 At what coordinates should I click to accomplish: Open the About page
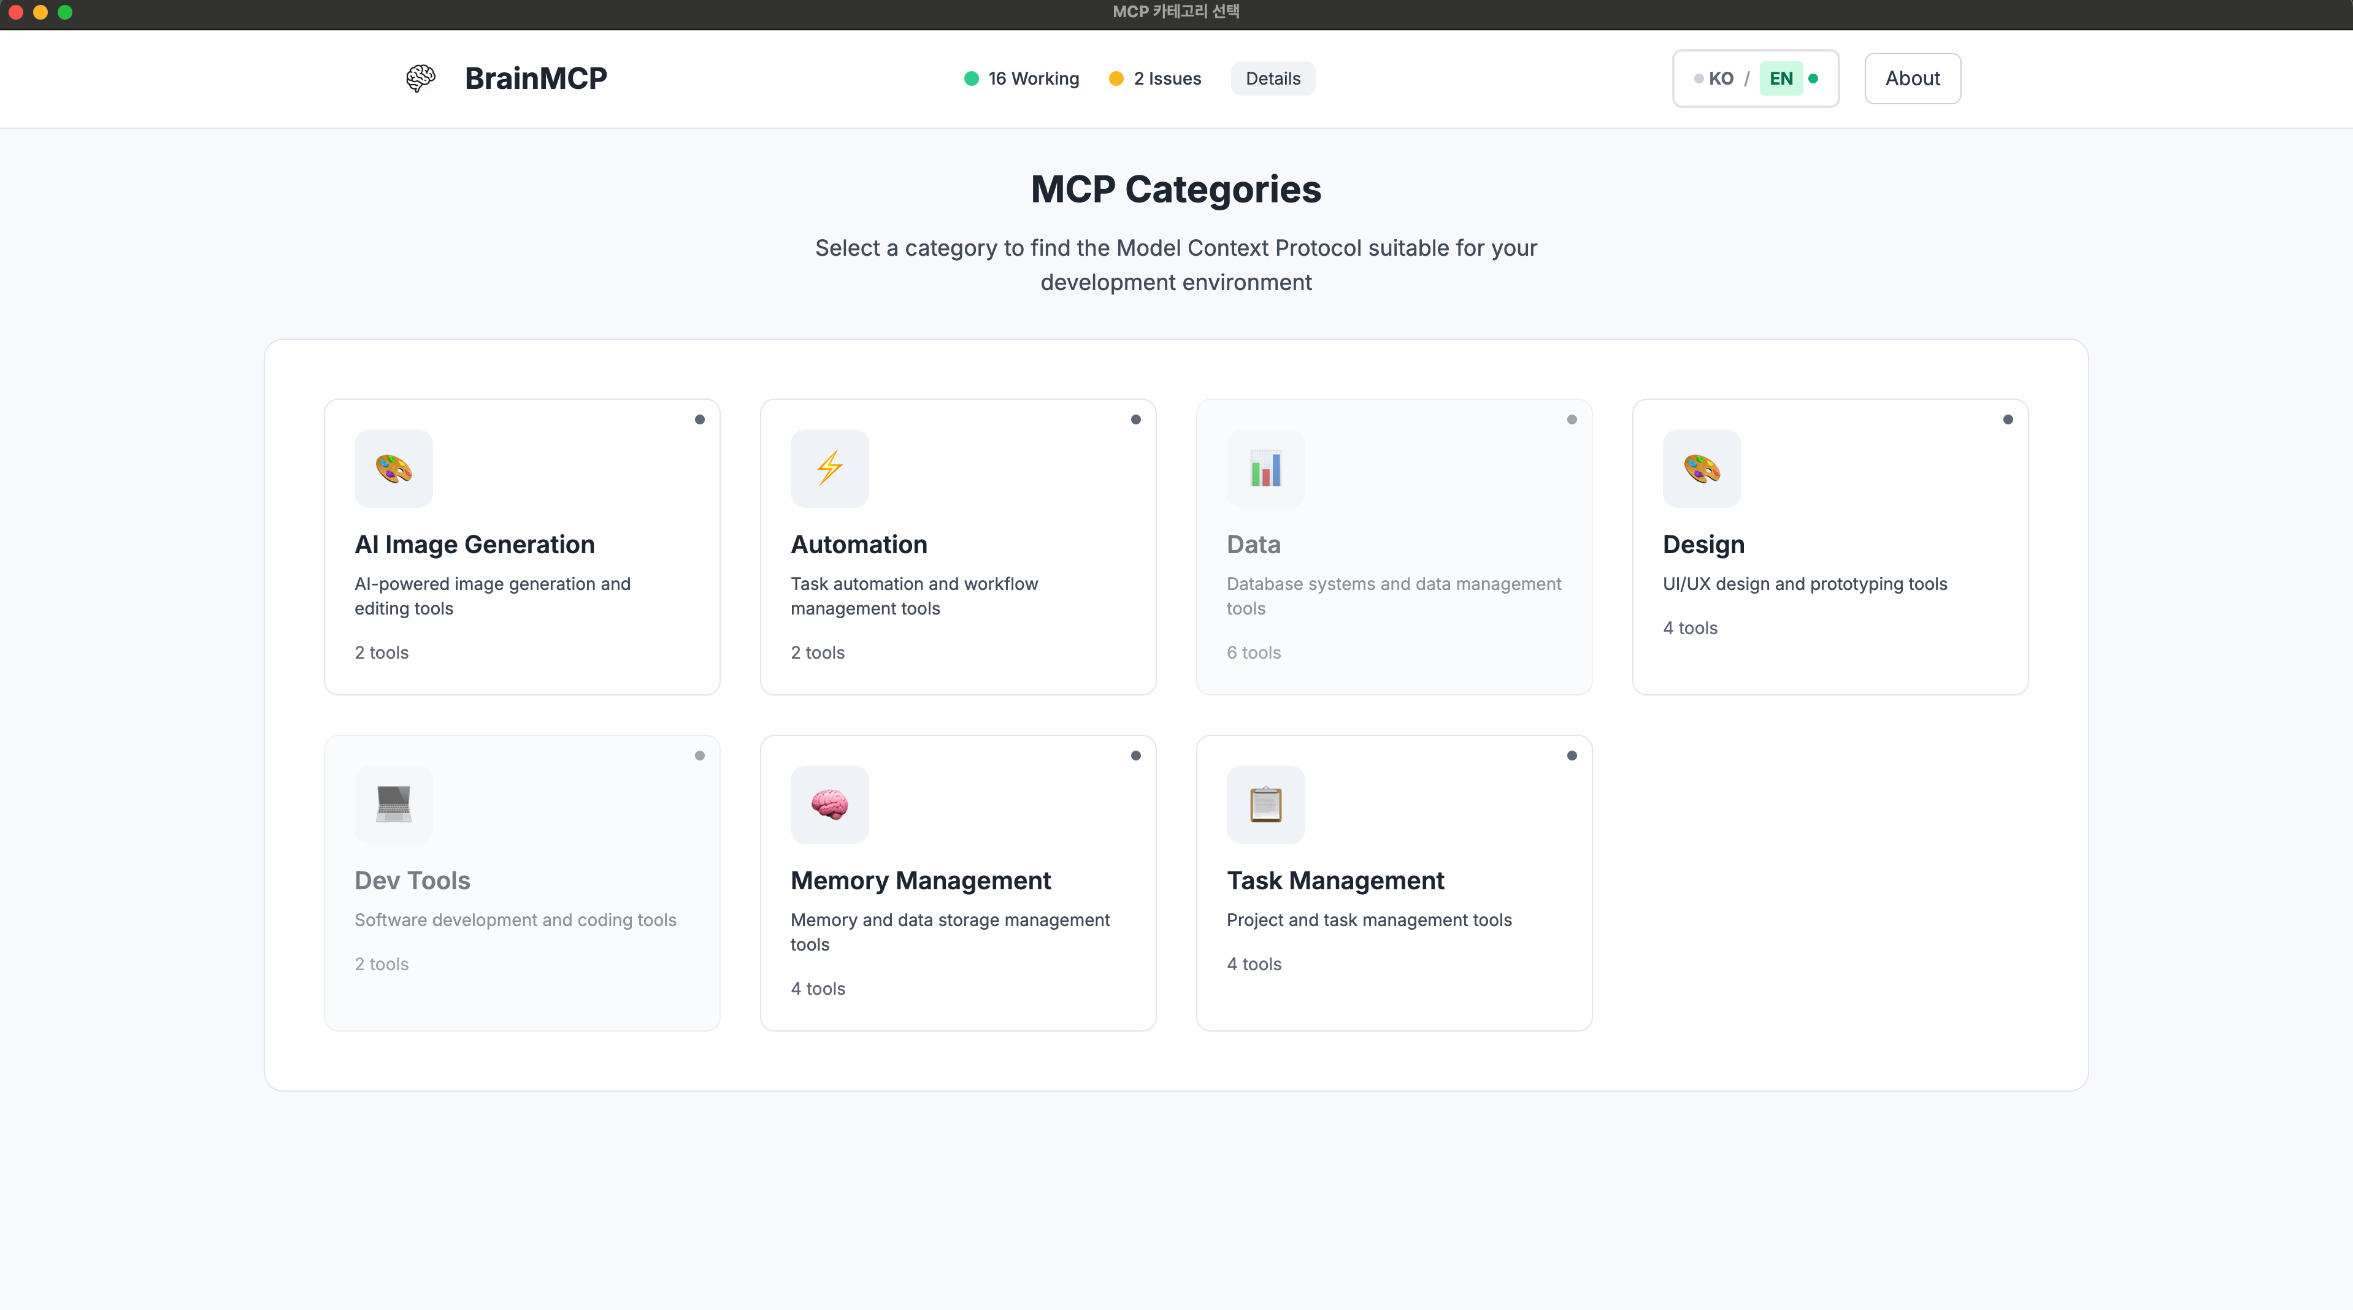coord(1912,79)
